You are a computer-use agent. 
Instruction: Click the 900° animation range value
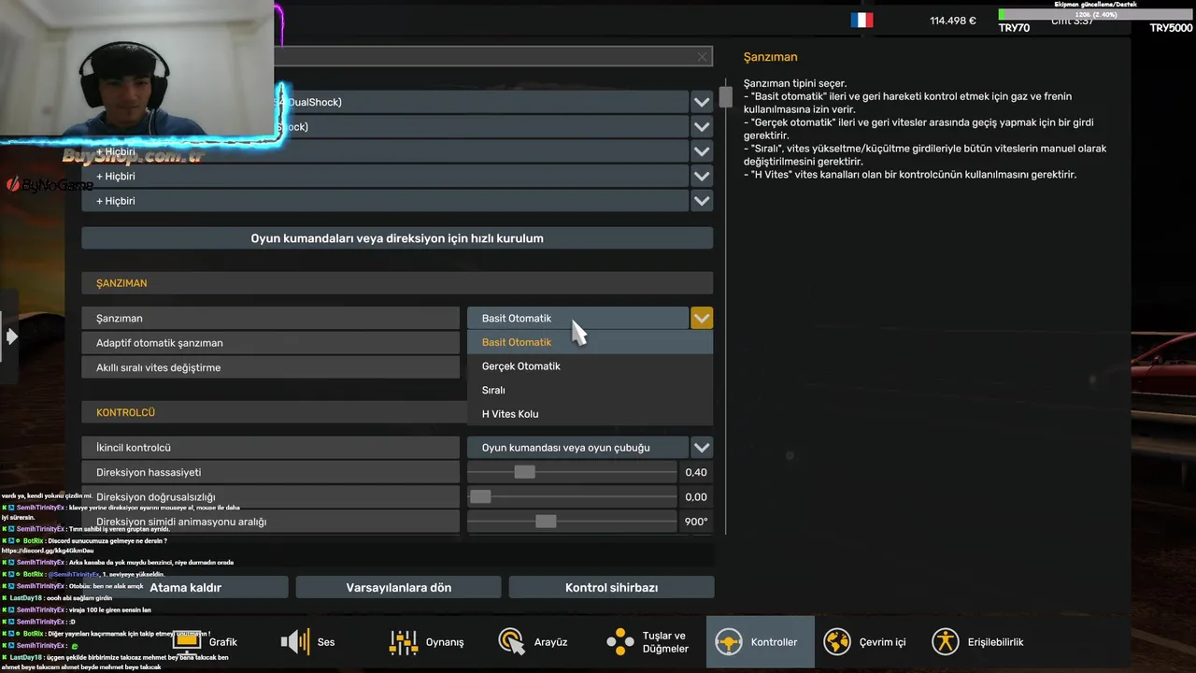point(696,522)
